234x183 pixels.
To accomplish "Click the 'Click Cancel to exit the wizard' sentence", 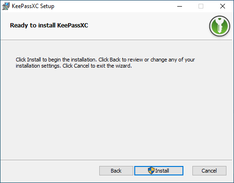I will [97, 66].
